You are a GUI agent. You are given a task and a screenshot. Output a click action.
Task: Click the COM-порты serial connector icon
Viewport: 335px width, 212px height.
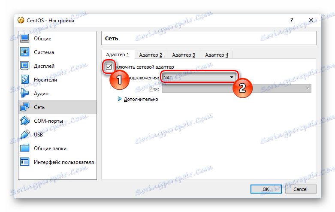(x=25, y=121)
